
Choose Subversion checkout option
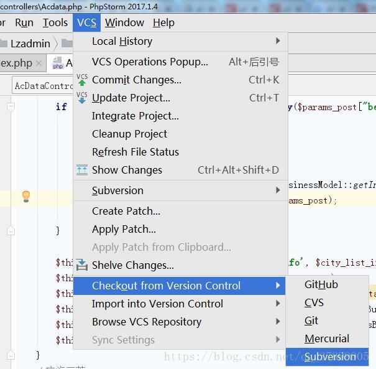(327, 357)
